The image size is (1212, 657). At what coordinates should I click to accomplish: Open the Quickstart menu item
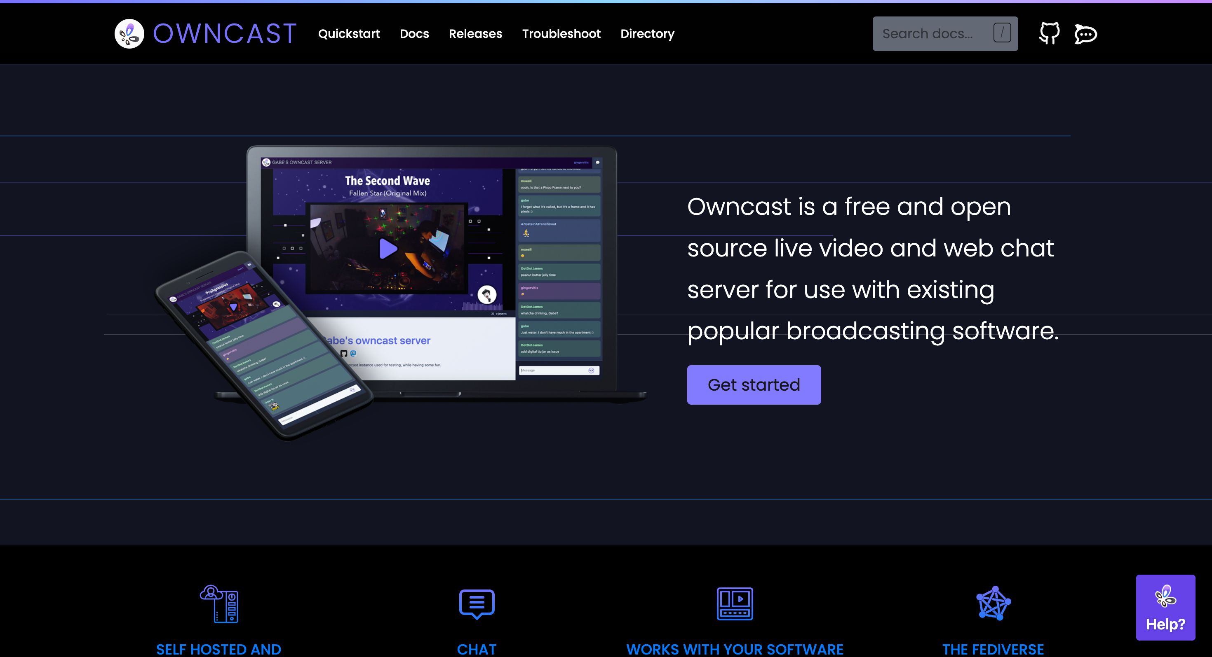coord(348,34)
